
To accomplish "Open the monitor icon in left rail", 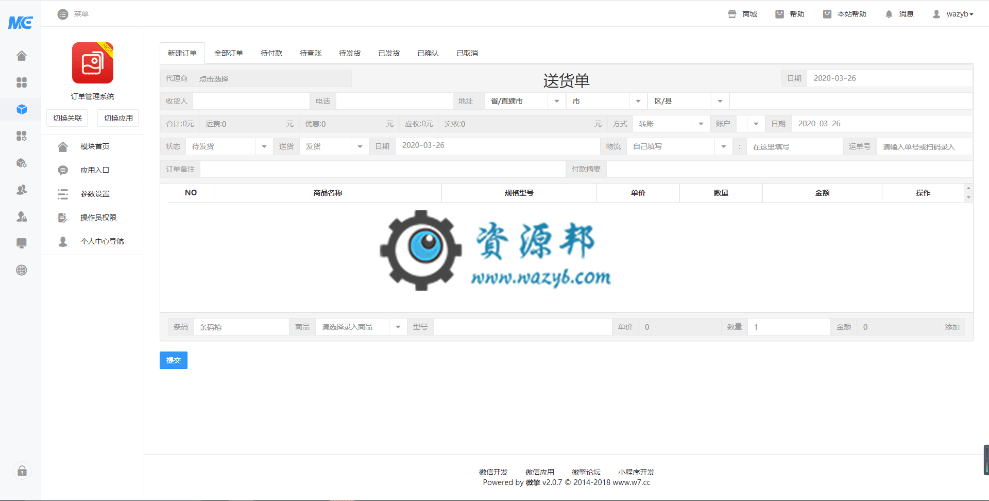I will pos(22,243).
